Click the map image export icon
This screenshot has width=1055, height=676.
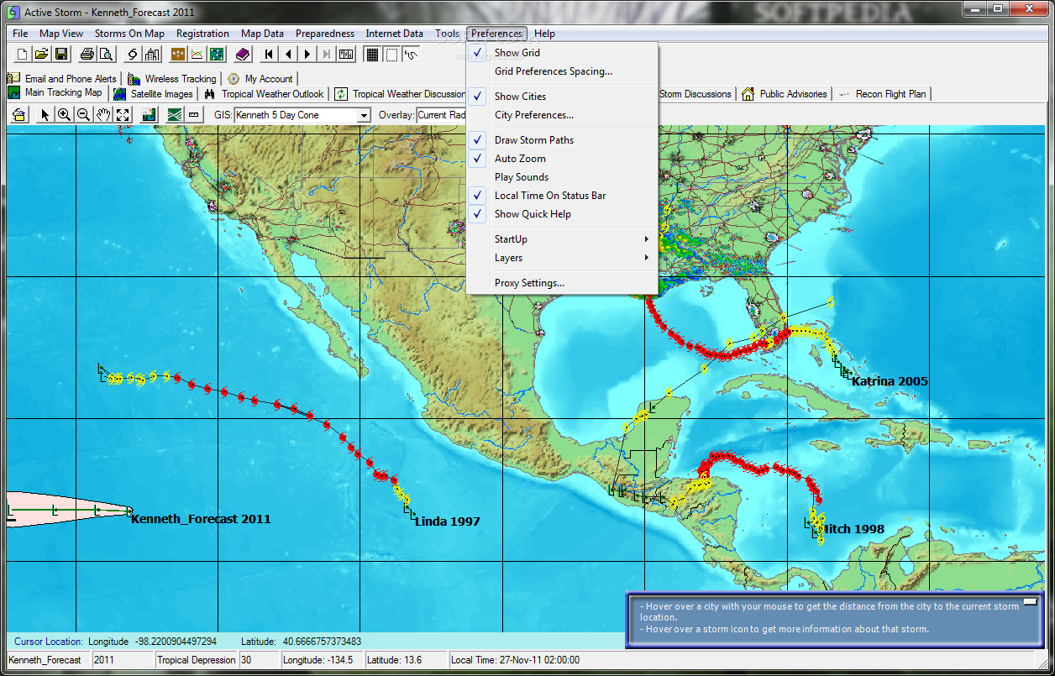pos(149,115)
